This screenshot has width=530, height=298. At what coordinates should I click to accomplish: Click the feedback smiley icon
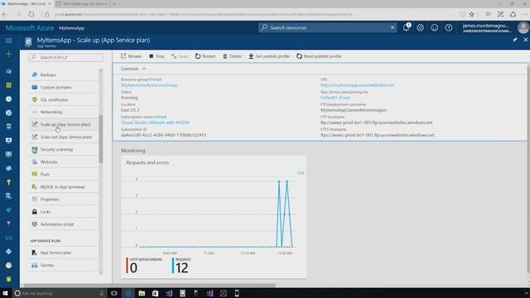[434, 27]
